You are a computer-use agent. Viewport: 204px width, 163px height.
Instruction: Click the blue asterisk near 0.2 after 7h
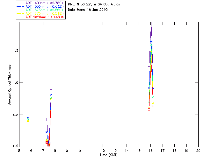pyautogui.click(x=47, y=132)
